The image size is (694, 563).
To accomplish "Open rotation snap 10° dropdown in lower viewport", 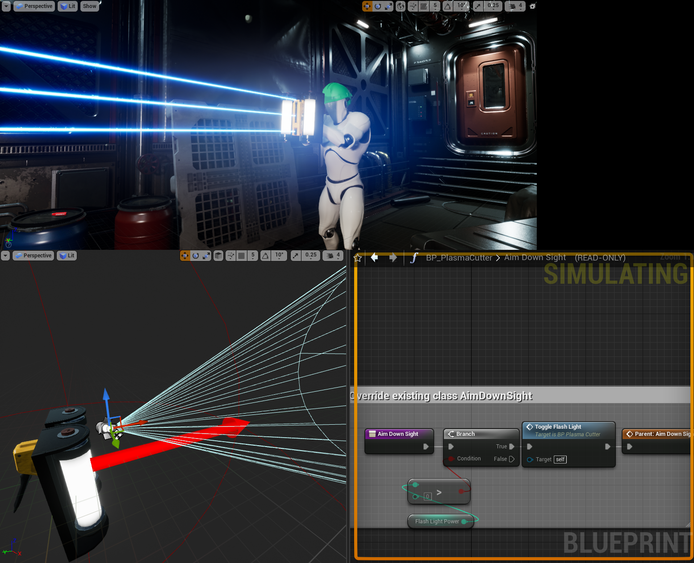I will click(x=279, y=256).
